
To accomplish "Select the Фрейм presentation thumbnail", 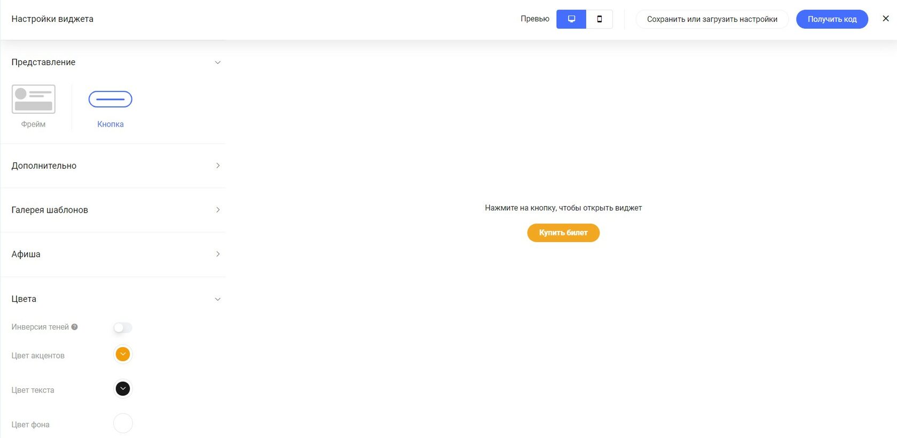I will point(34,99).
